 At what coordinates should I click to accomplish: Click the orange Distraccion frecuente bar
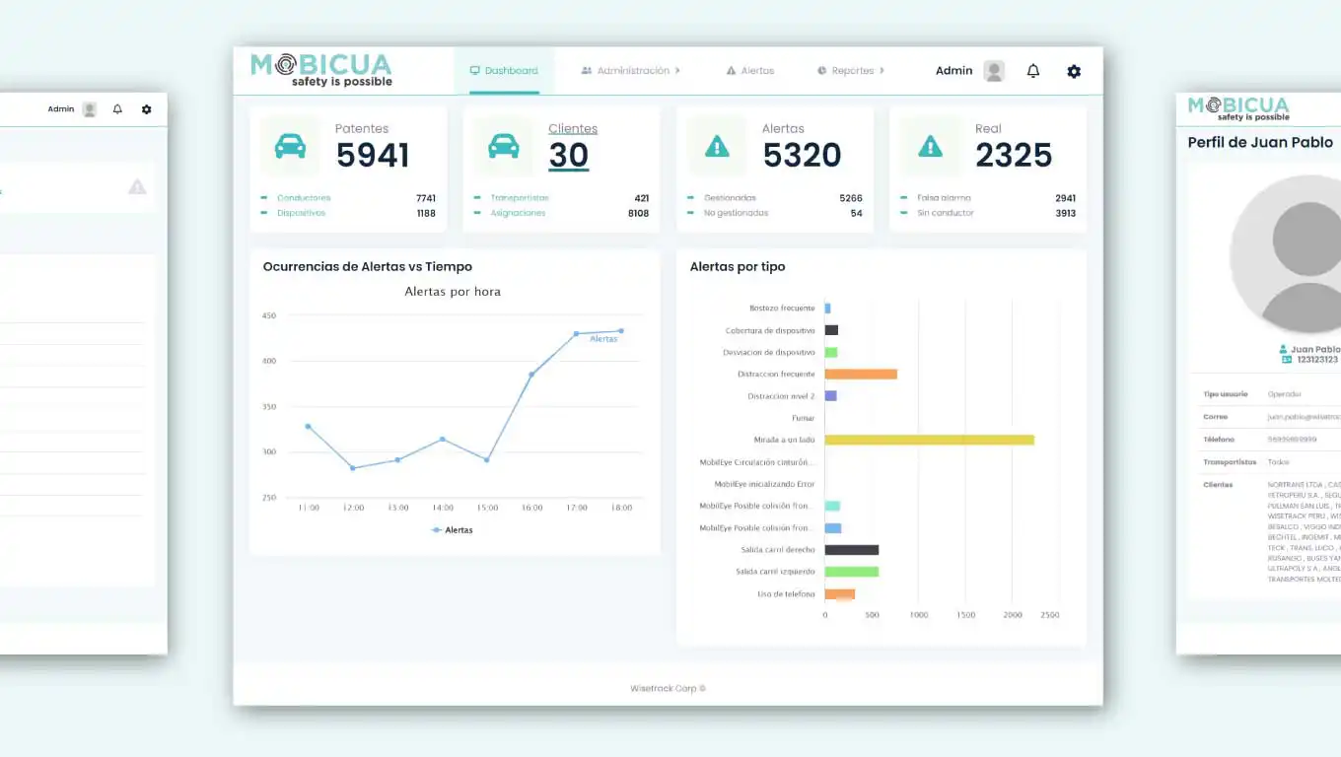pos(861,375)
